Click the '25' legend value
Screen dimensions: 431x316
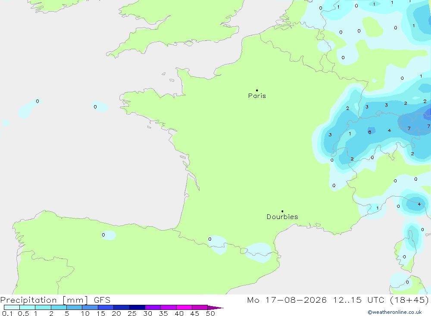coord(132,313)
